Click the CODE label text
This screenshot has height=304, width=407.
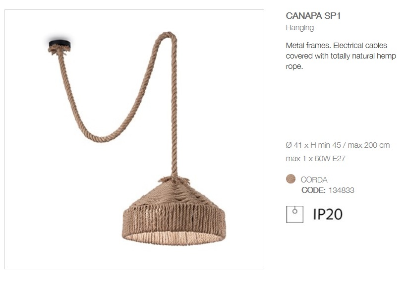point(313,190)
